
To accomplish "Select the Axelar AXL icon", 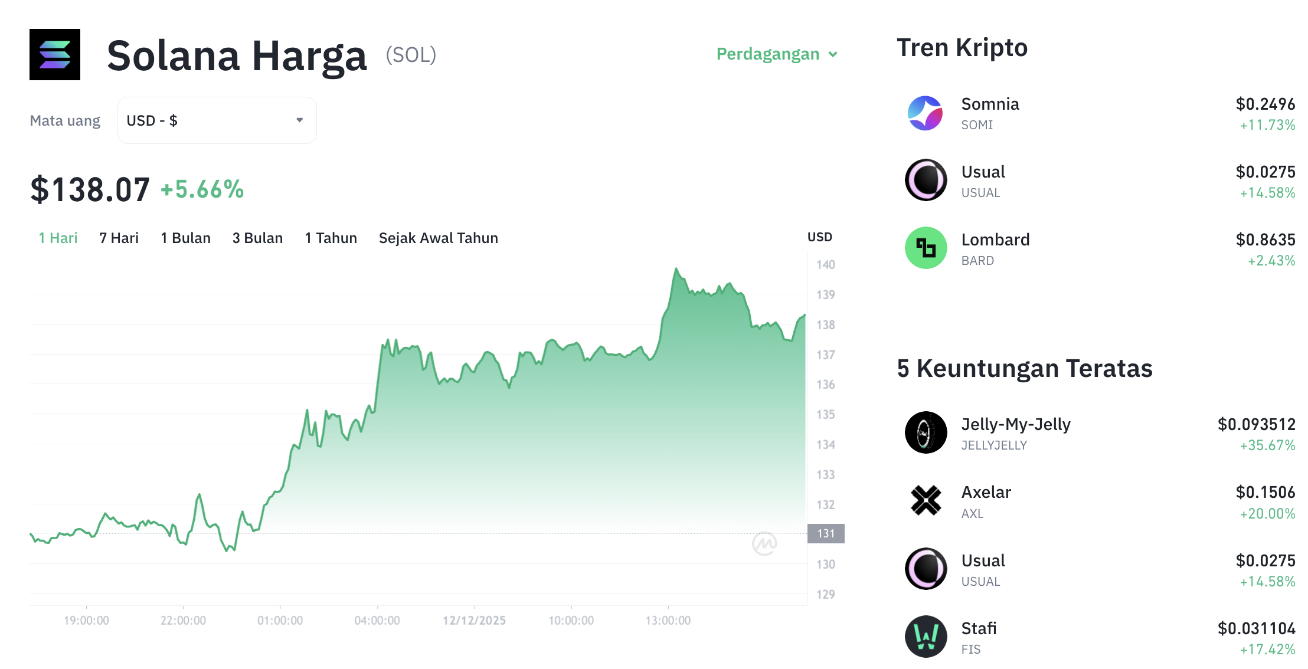I will [x=926, y=500].
